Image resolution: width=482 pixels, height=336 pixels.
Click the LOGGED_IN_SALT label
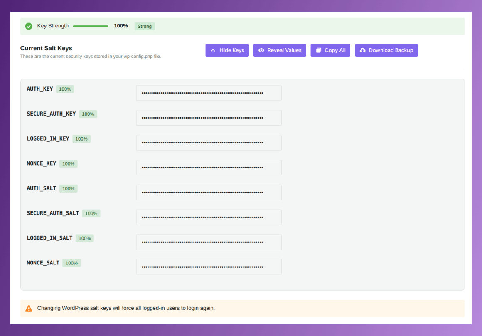pyautogui.click(x=49, y=238)
